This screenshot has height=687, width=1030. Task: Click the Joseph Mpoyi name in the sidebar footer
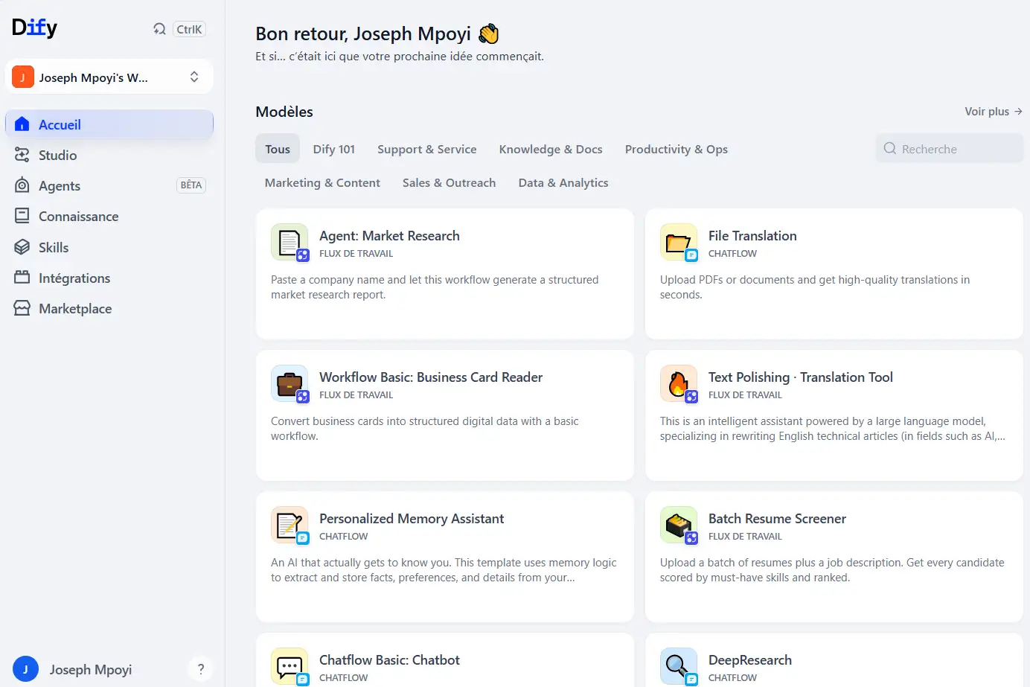point(91,670)
